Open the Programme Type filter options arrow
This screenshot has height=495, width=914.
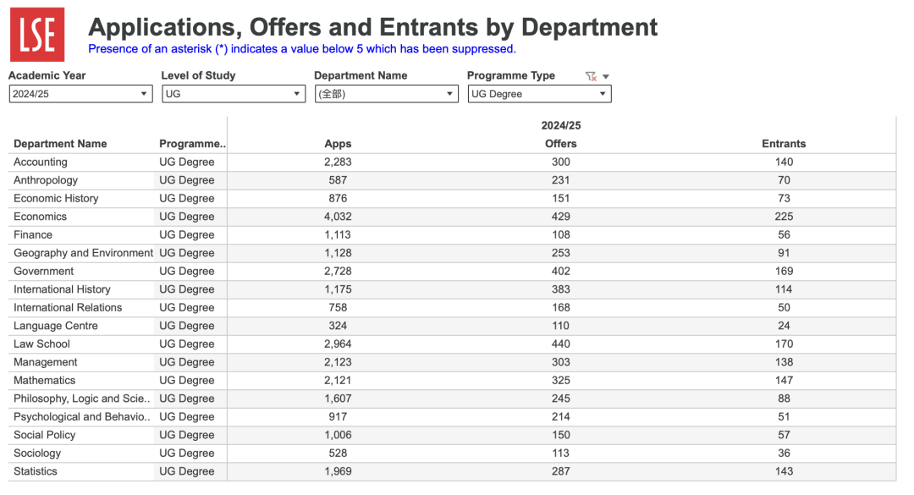point(606,76)
